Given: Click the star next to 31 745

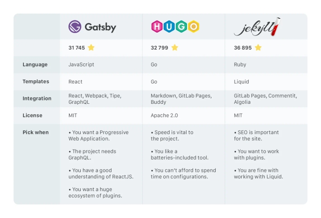Looking at the screenshot, I should [x=91, y=48].
